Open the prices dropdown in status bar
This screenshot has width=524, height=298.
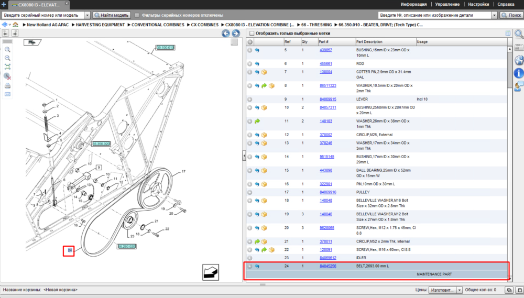point(460,290)
